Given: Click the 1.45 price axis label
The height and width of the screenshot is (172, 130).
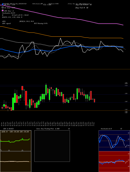Looking at the screenshot, I should tap(126, 101).
